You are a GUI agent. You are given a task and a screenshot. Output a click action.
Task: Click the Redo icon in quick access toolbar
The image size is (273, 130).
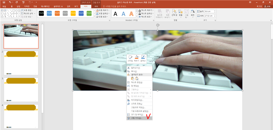[17, 2]
